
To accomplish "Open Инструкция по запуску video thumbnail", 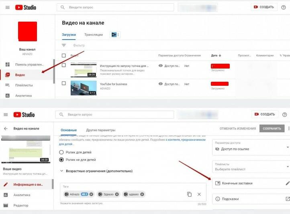I will [84, 70].
